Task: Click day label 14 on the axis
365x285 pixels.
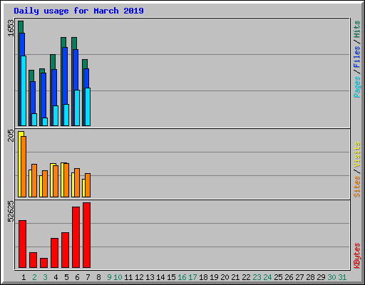Action: pos(160,277)
